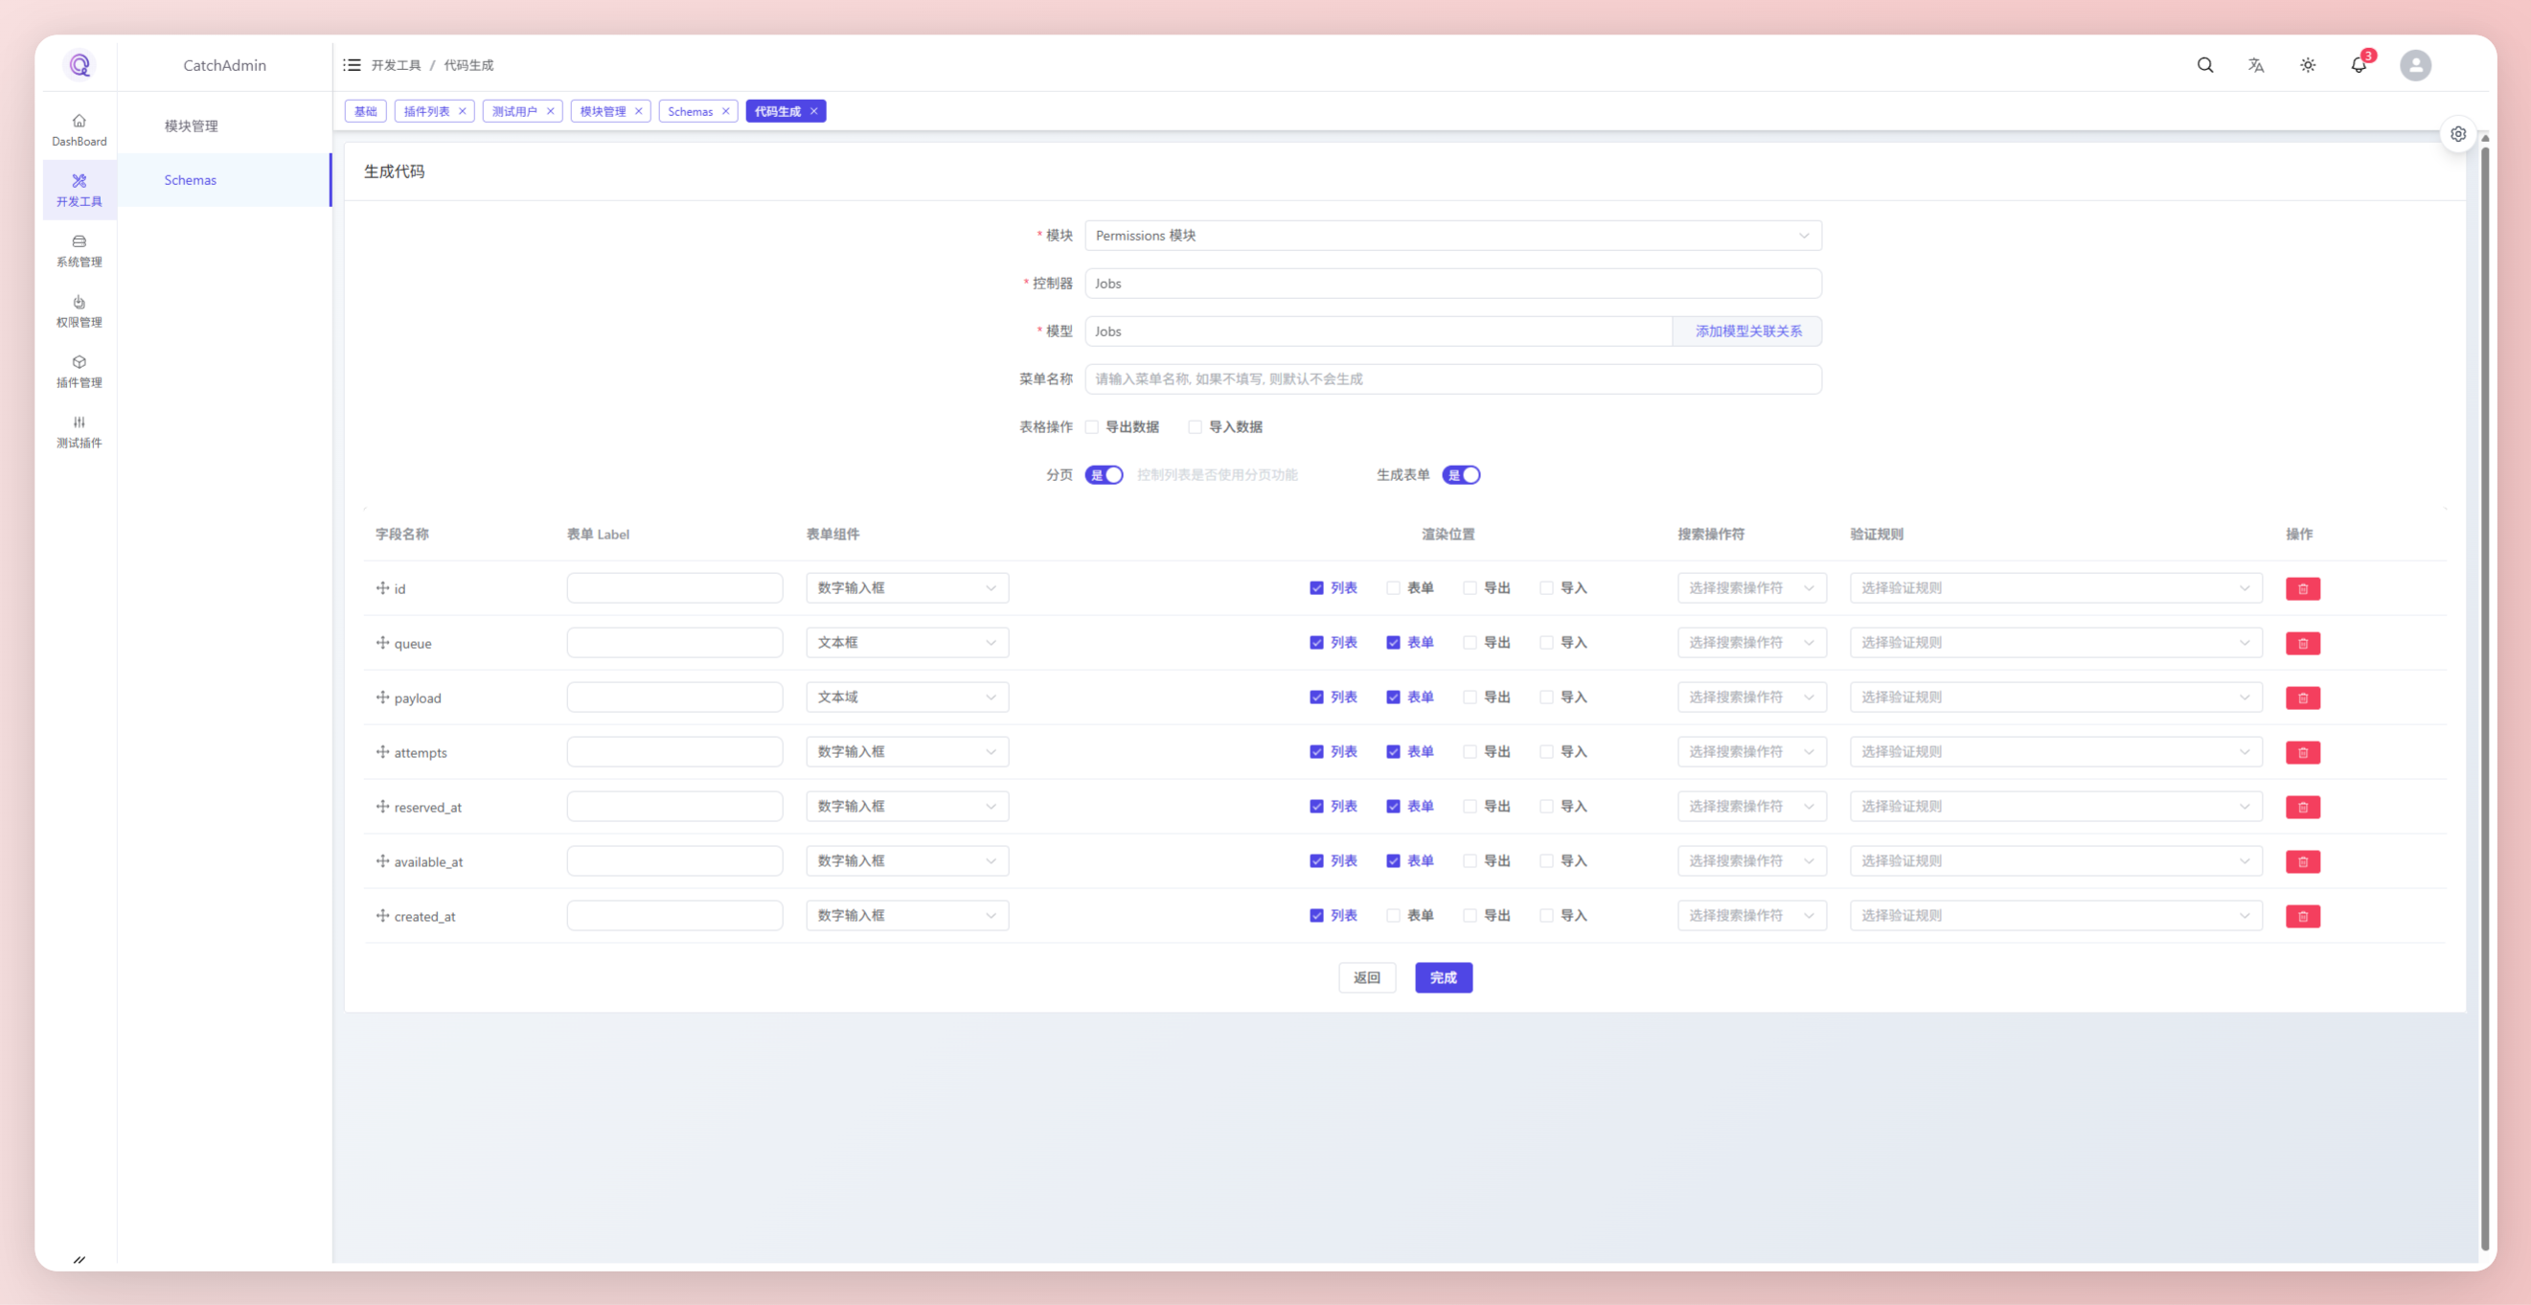Click the 完成 button
Viewport: 2531px width, 1305px height.
[x=1443, y=977]
